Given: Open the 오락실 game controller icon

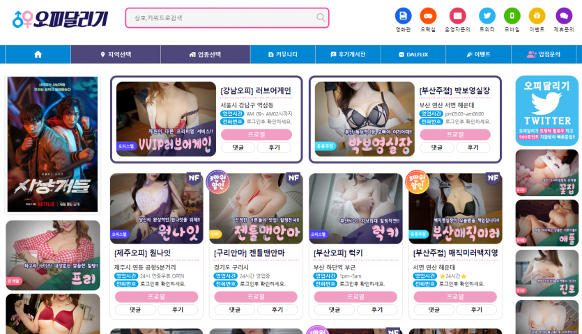Looking at the screenshot, I should click(x=427, y=16).
